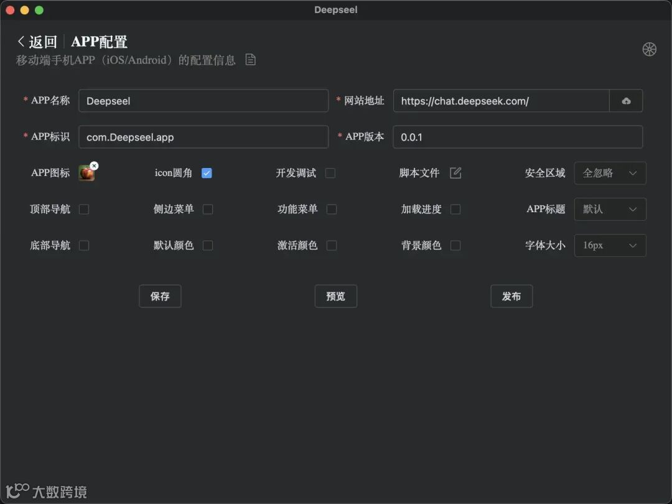This screenshot has height=504, width=672.
Task: Open the document icon beside the subtitle
Action: [250, 60]
